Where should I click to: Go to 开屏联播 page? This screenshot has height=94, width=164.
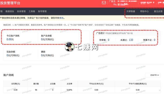tap(131, 11)
